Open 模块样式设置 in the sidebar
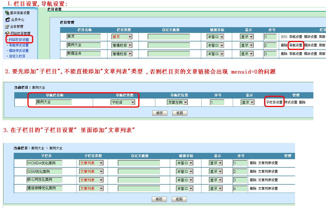The width and height of the screenshot is (326, 208). tap(19, 51)
